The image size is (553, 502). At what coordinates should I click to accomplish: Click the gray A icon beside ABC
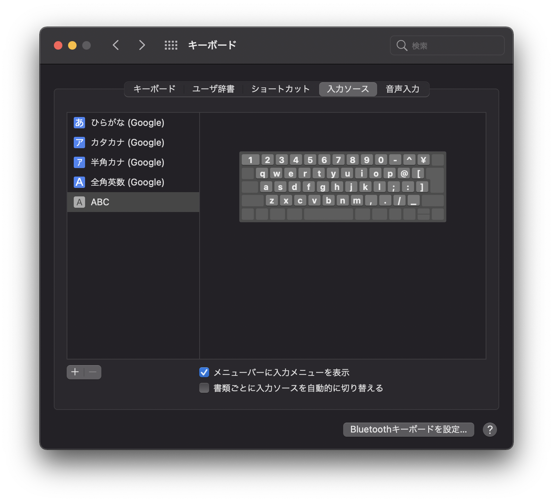[x=79, y=202]
